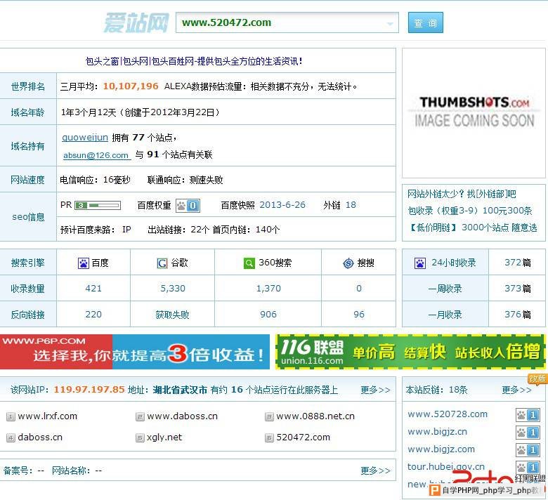Click the 116联盟 green banner ad
The height and width of the screenshot is (500, 548).
coord(410,352)
